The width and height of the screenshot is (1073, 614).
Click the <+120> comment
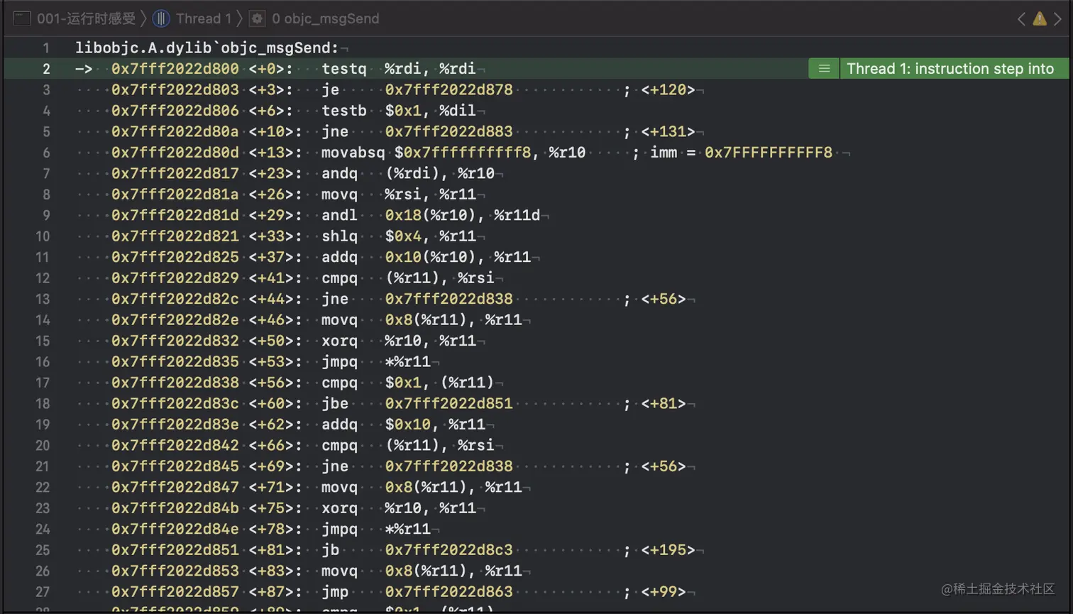pyautogui.click(x=668, y=90)
